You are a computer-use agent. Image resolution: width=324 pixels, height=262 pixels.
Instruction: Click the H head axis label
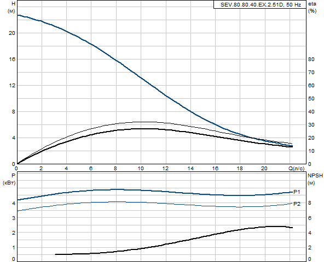pyautogui.click(x=13, y=4)
